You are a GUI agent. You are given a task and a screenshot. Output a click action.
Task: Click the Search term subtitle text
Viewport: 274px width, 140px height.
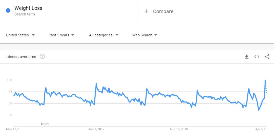pos(24,14)
